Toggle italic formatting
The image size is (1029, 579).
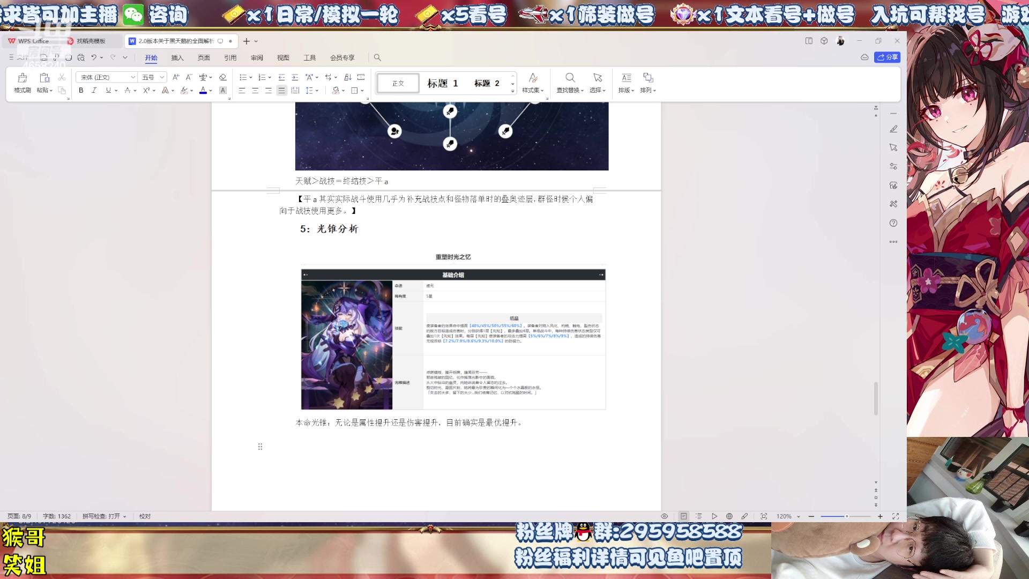[94, 90]
